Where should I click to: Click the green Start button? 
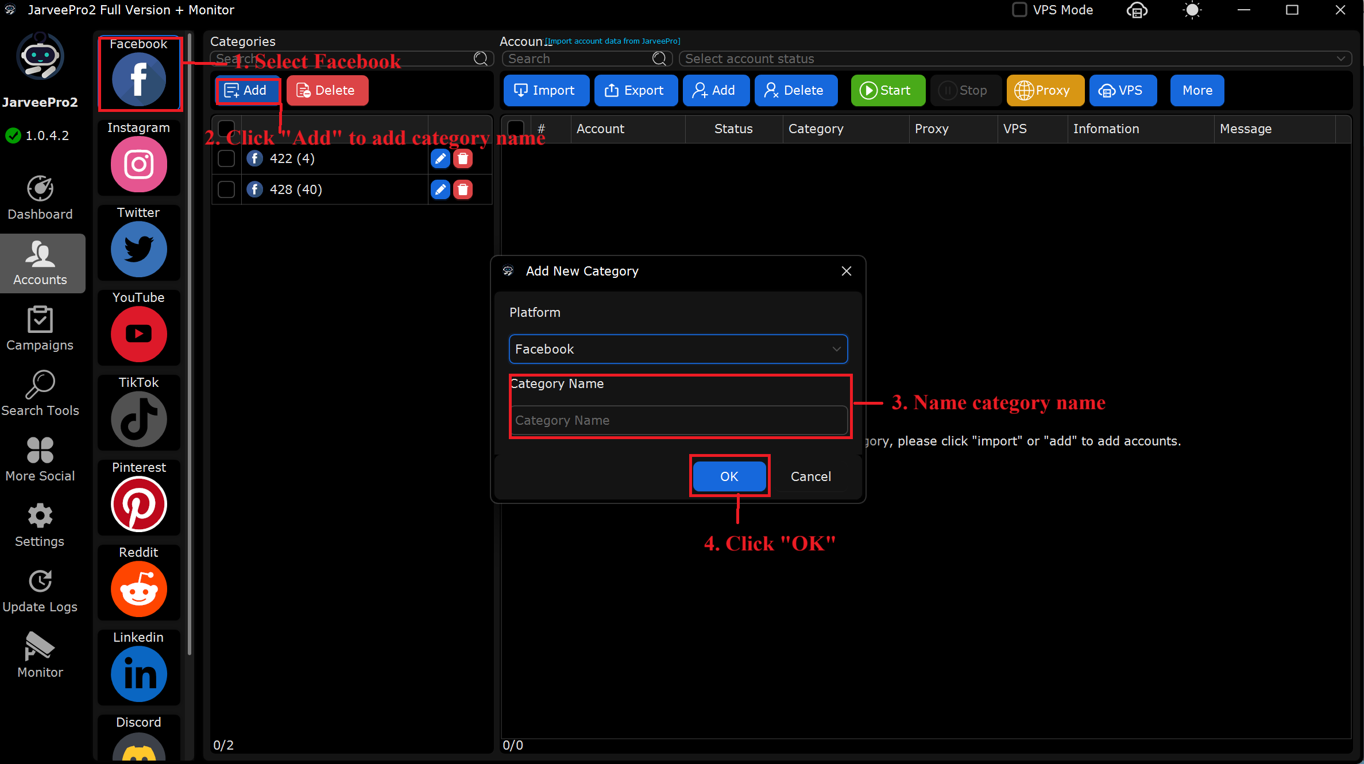click(888, 90)
